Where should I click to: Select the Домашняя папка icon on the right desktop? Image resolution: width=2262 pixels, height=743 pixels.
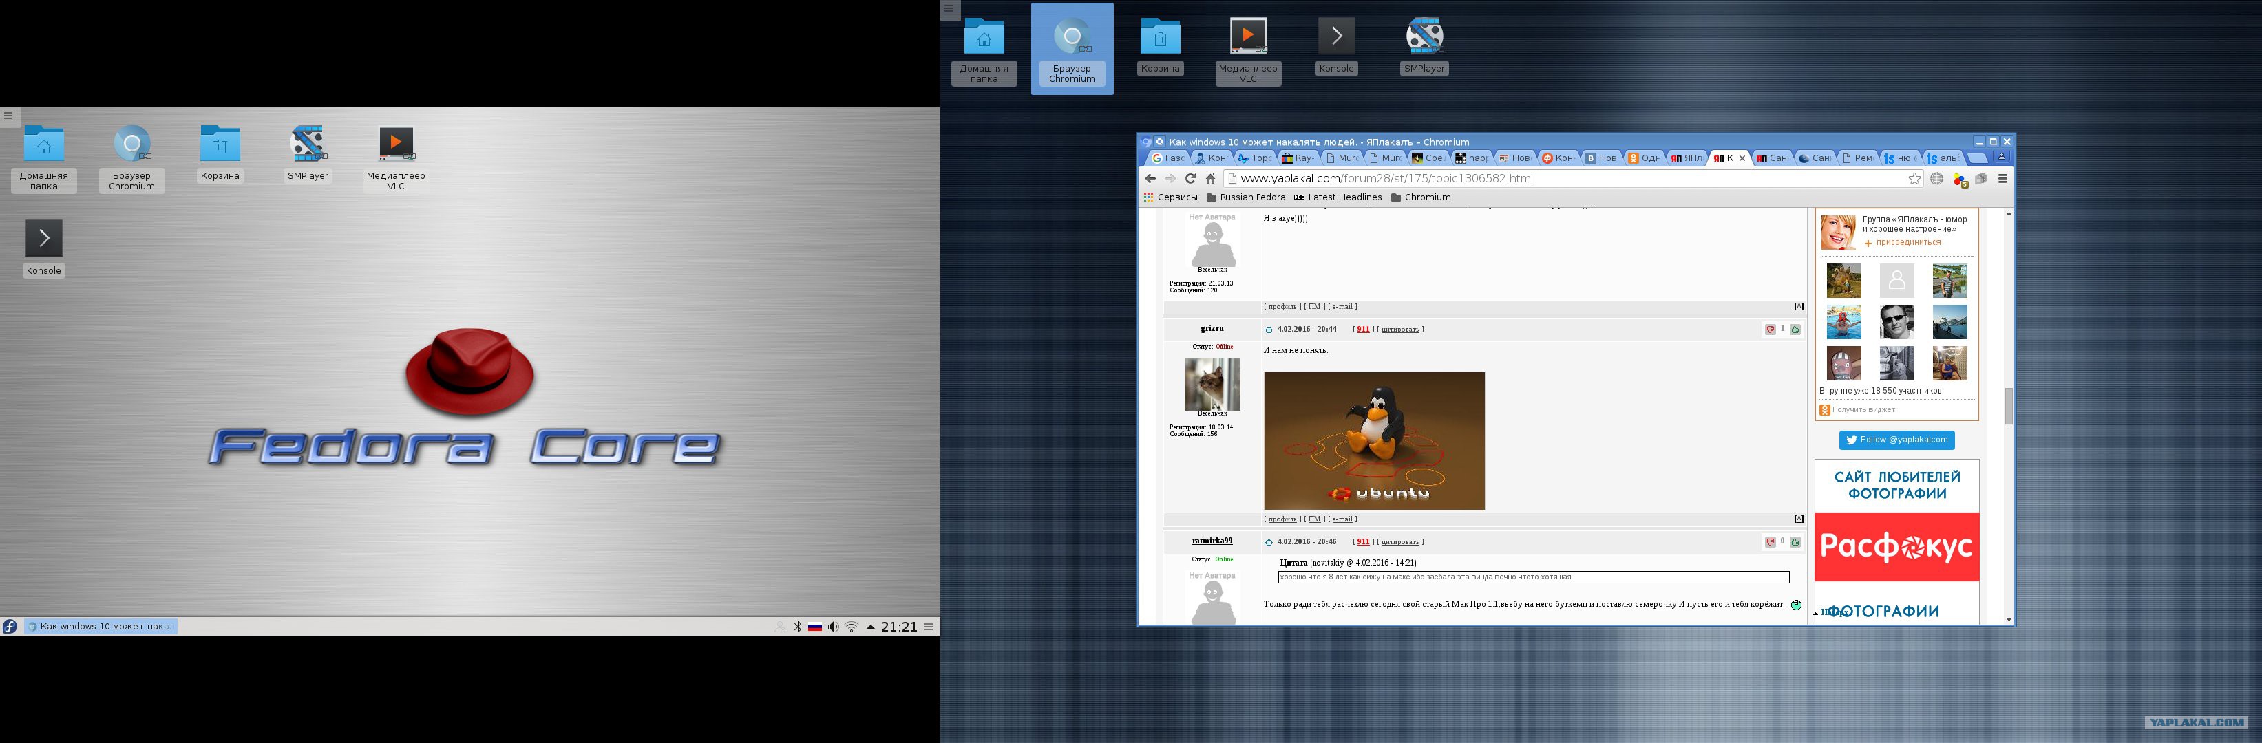(984, 51)
